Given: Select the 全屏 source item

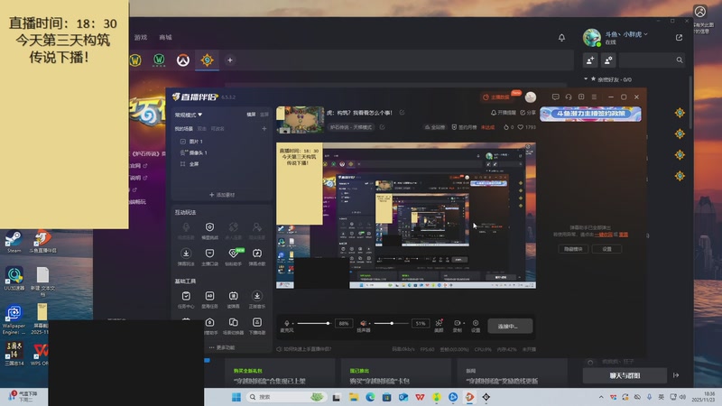Looking at the screenshot, I should tap(190, 164).
